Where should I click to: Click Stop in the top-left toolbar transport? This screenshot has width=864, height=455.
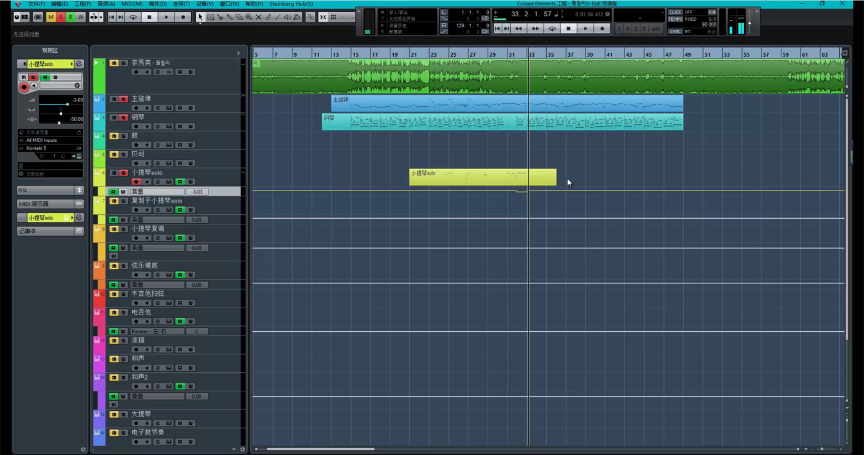click(x=149, y=17)
